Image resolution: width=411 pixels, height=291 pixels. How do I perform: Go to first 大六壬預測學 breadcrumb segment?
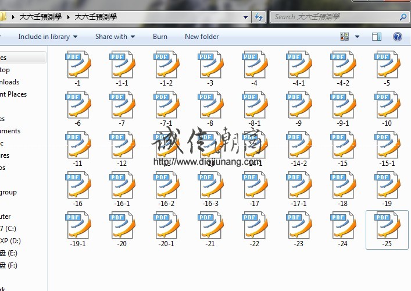coord(41,17)
